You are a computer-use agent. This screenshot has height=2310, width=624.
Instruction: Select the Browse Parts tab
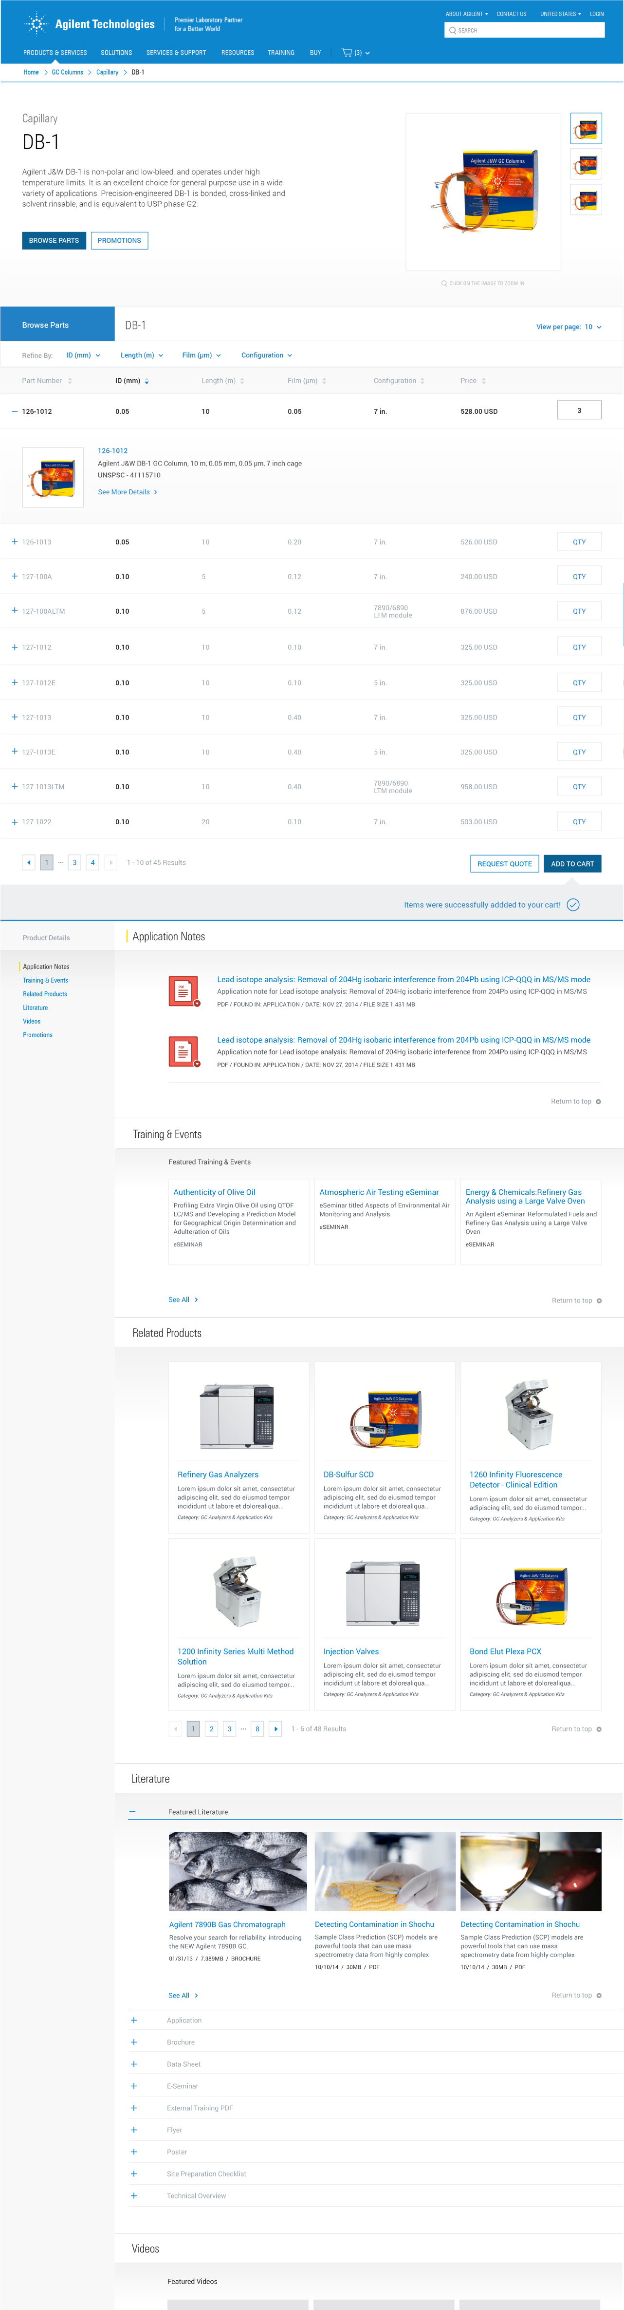pos(57,325)
